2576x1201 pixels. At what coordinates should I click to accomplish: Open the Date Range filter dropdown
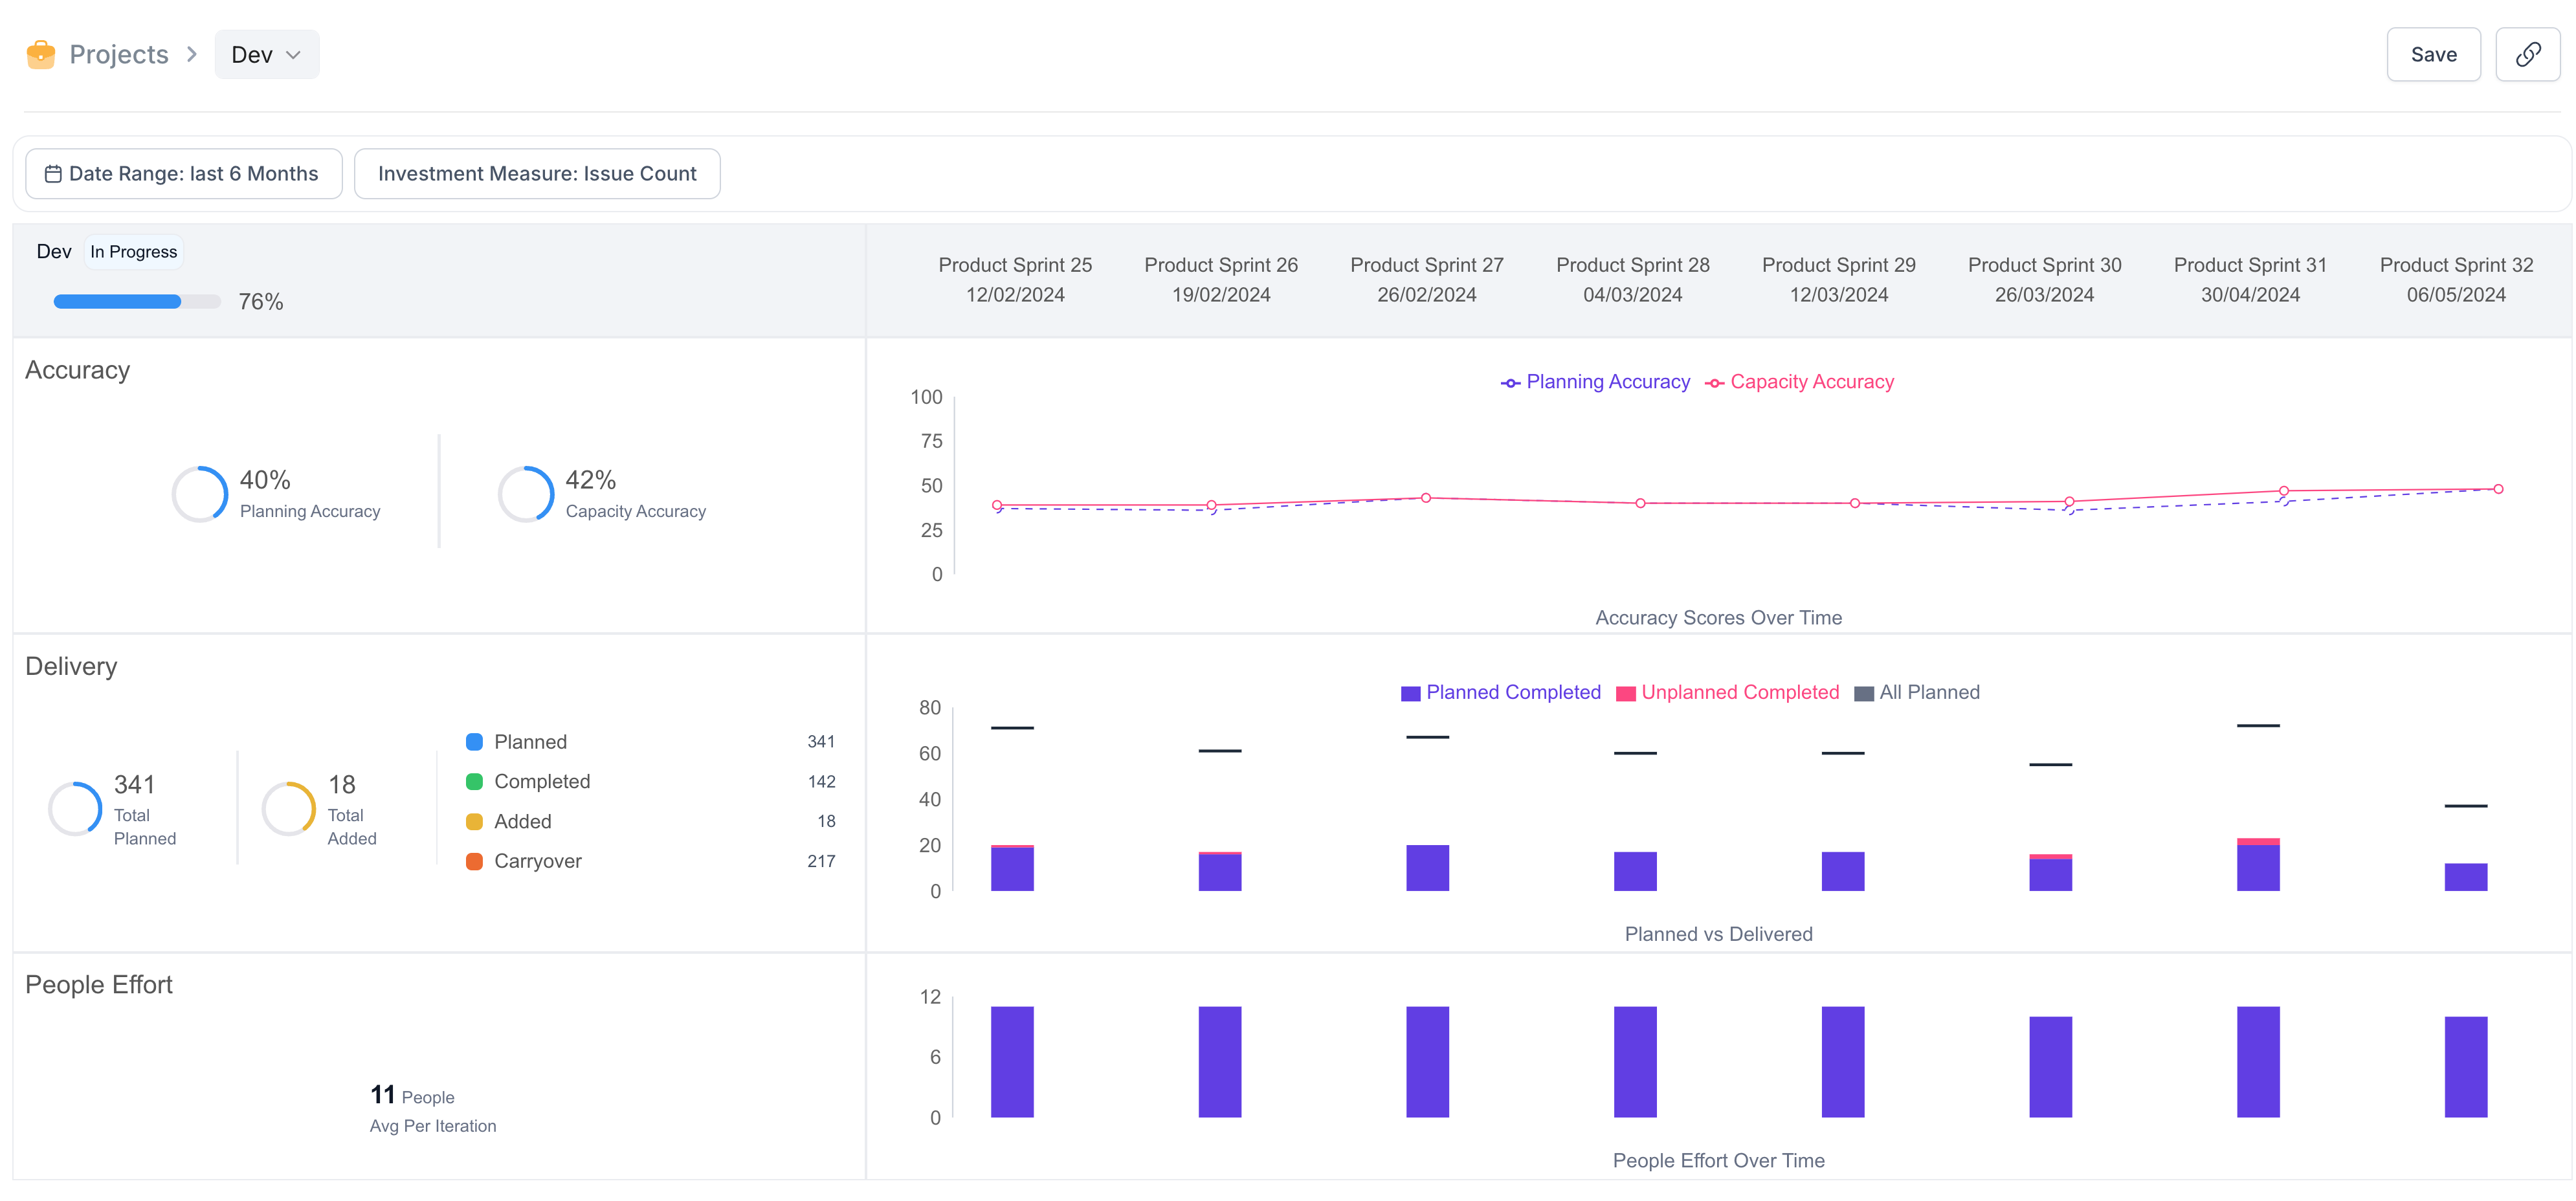click(183, 174)
